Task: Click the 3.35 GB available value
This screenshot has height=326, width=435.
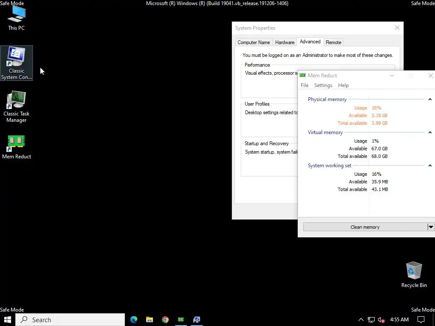Action: pyautogui.click(x=379, y=115)
